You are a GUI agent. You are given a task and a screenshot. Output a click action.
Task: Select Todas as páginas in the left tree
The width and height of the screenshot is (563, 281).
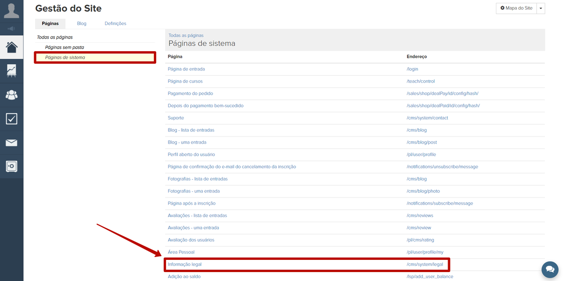tap(55, 37)
